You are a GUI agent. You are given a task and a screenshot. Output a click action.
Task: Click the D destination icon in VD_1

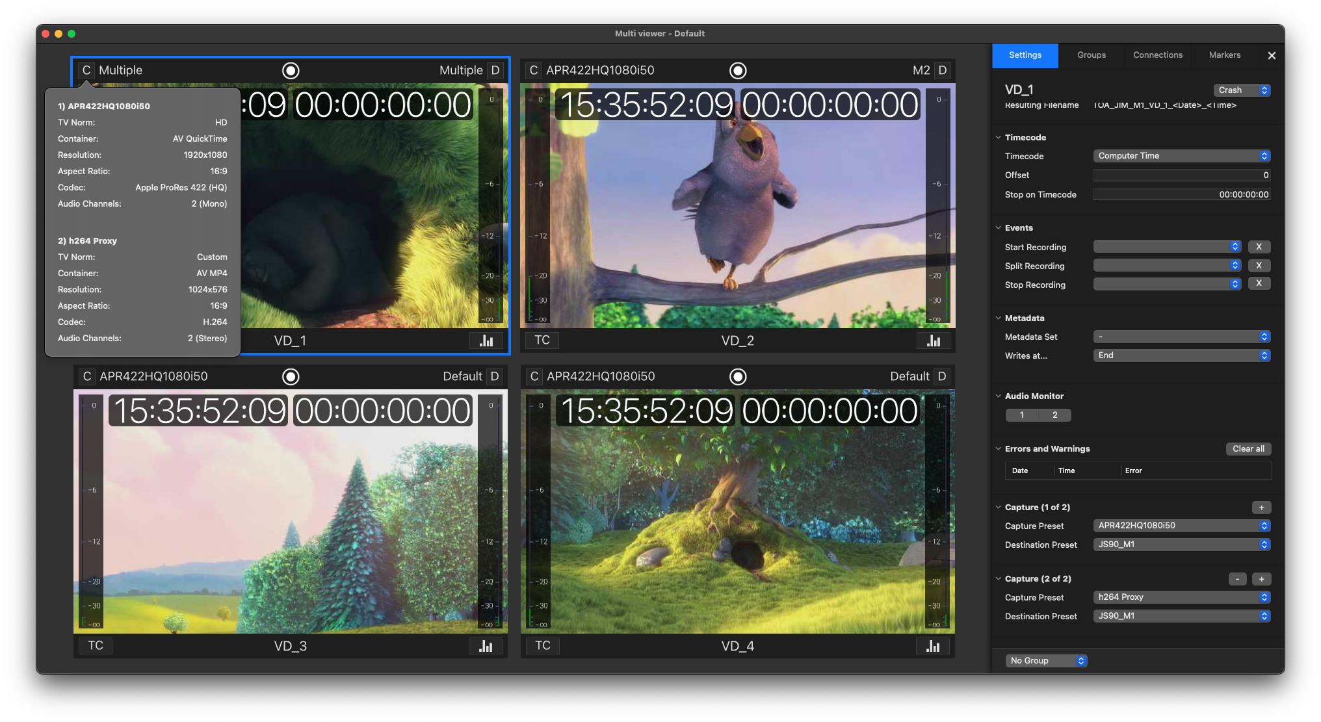click(495, 70)
